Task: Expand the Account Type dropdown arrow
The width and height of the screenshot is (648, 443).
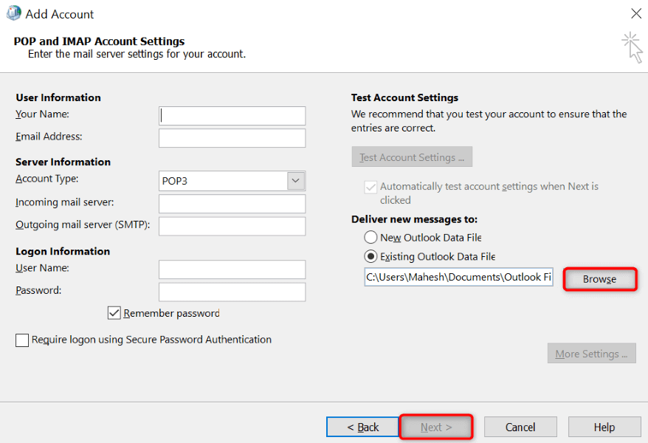Action: point(296,181)
